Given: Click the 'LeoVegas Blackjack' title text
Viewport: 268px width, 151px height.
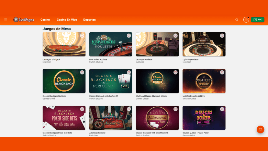Looking at the screenshot, I should pos(51,60).
